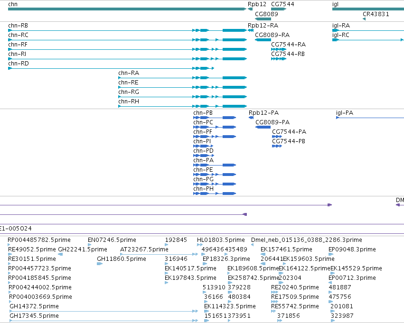Select protein chn-PG
Image resolution: width=404 pixels, height=323 pixels.
pos(215,184)
